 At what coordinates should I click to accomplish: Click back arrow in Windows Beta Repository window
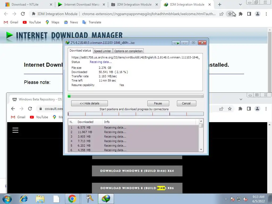point(13,109)
